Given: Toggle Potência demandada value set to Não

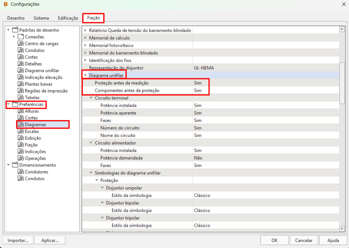Looking at the screenshot, I should 198,158.
